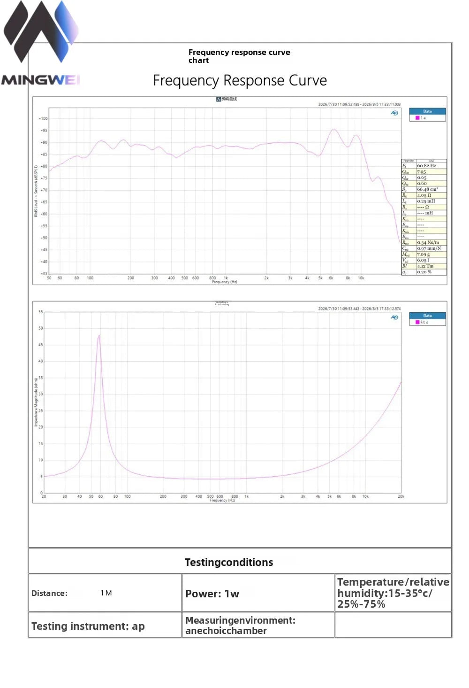Click the "Frequency response curve chart" bold caption
Viewport: 469px width, 688px height.
(239, 56)
